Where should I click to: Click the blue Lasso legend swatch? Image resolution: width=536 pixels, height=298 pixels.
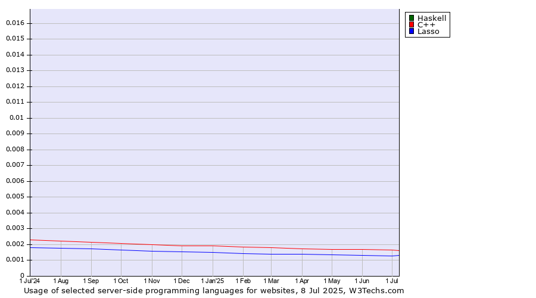pyautogui.click(x=412, y=31)
